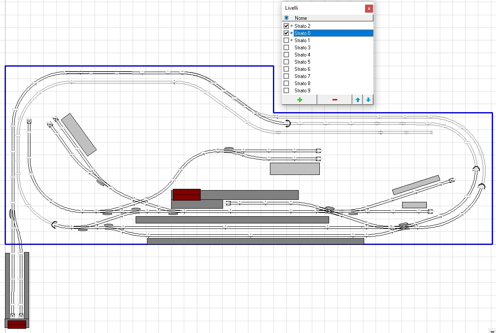
Task: Click the green plus add layer button
Action: coord(300,99)
